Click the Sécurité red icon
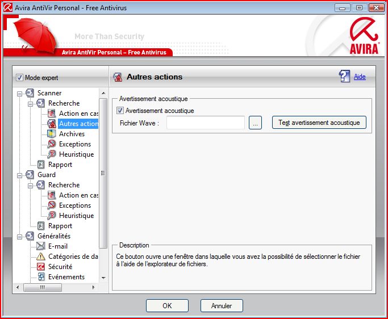 pos(40,267)
